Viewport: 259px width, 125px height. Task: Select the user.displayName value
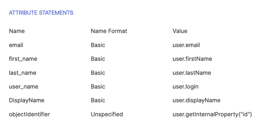(196, 100)
